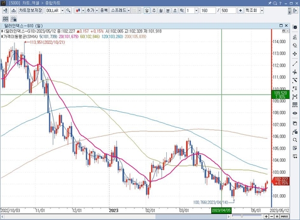Click the pin icon in title bar

pos(270,3)
